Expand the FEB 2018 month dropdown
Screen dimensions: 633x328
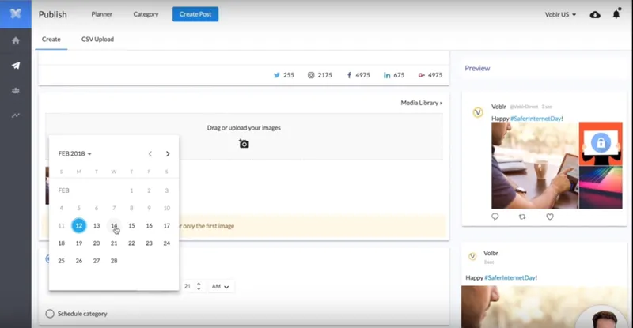[74, 153]
